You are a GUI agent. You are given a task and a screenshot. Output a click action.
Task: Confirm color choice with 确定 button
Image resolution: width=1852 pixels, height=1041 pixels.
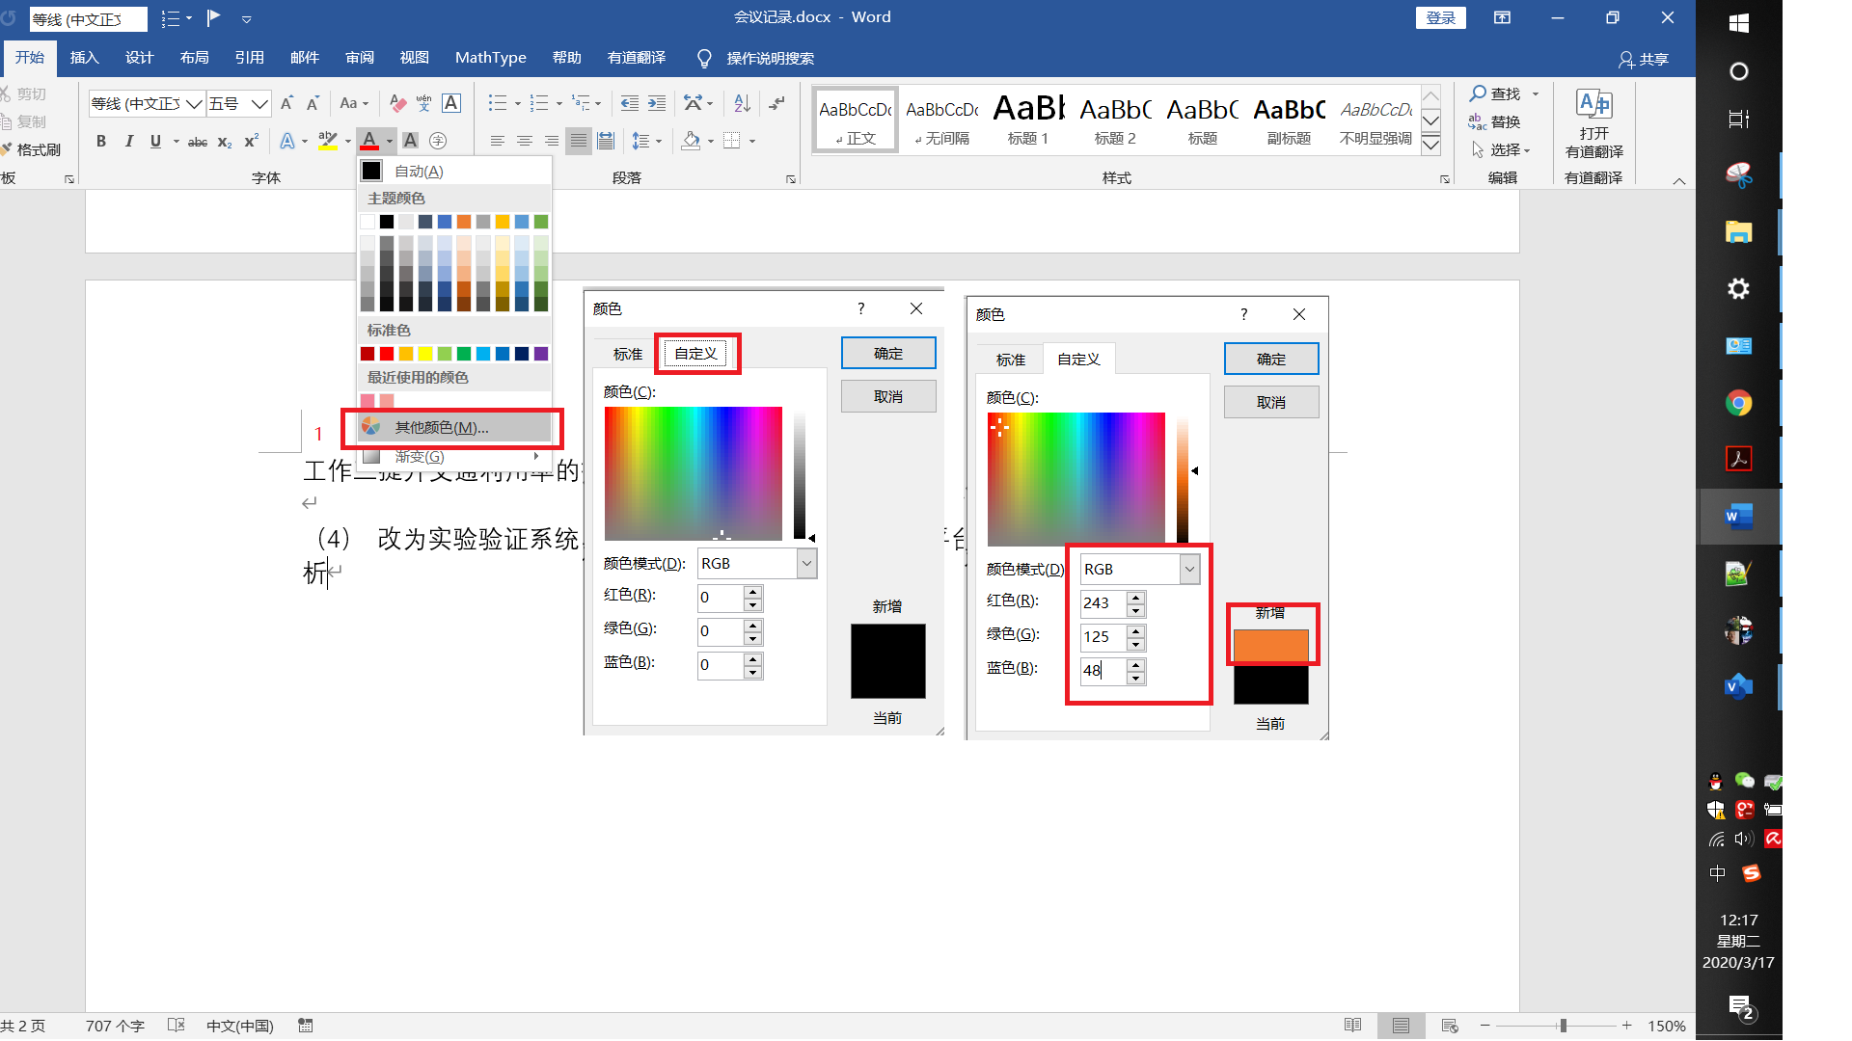[x=1270, y=358]
